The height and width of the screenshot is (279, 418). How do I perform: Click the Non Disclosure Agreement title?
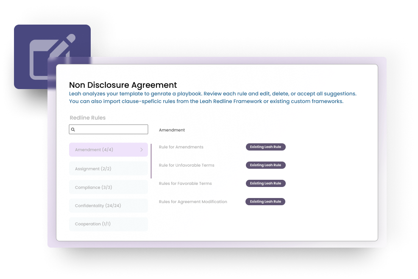coord(123,85)
